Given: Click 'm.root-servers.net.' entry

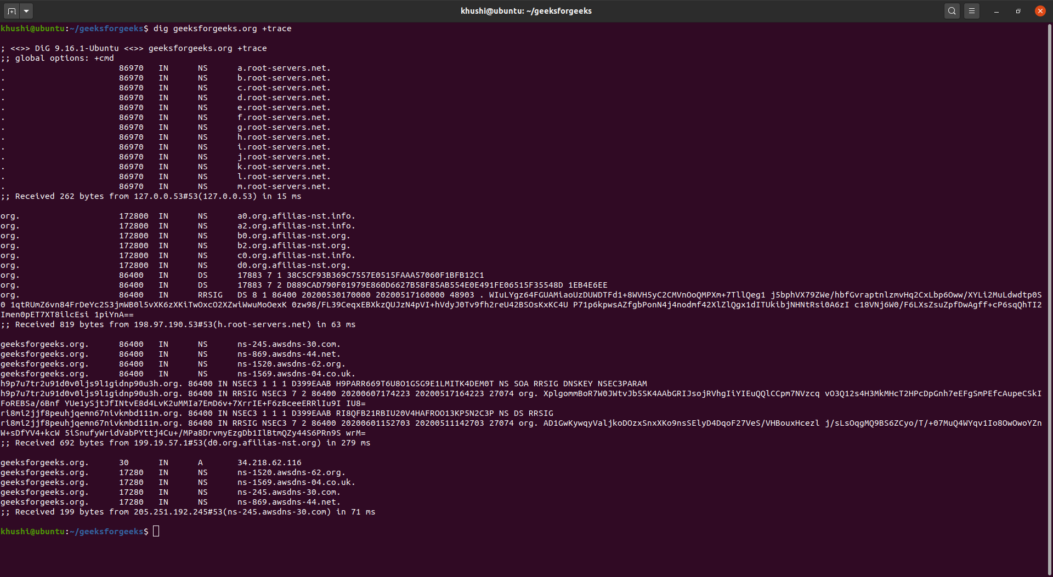Looking at the screenshot, I should (x=284, y=186).
